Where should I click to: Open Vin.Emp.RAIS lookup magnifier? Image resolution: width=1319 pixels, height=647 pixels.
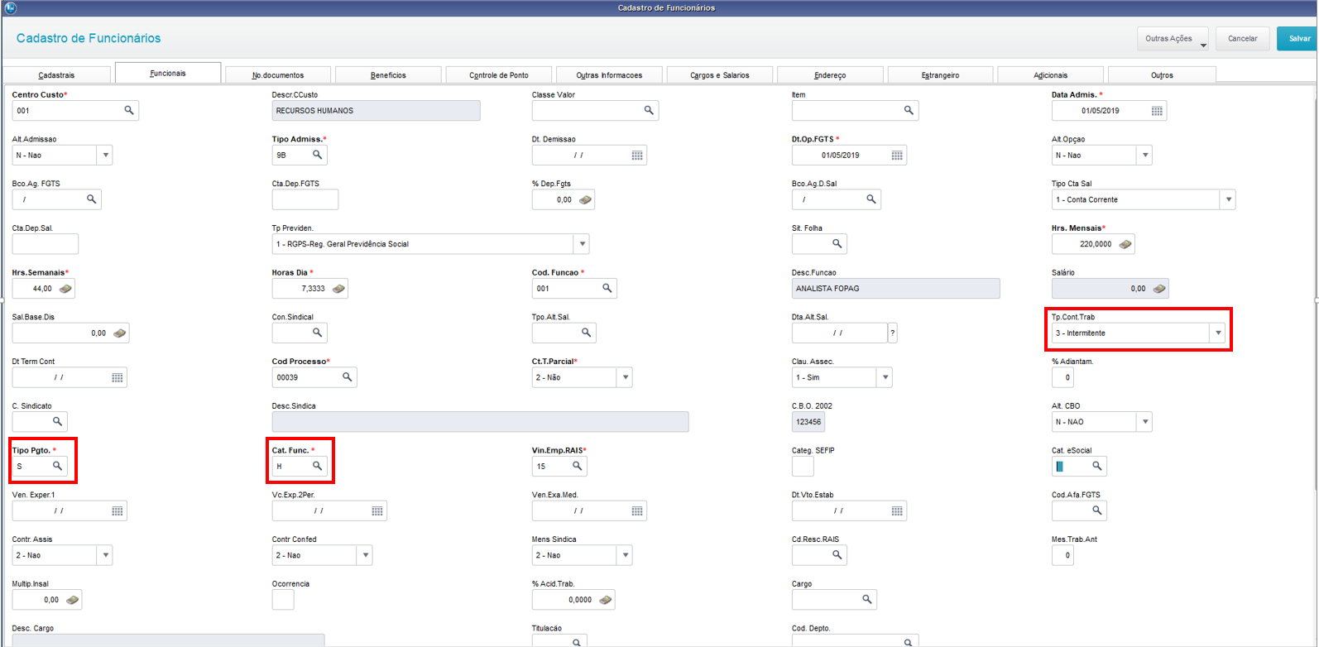click(578, 467)
